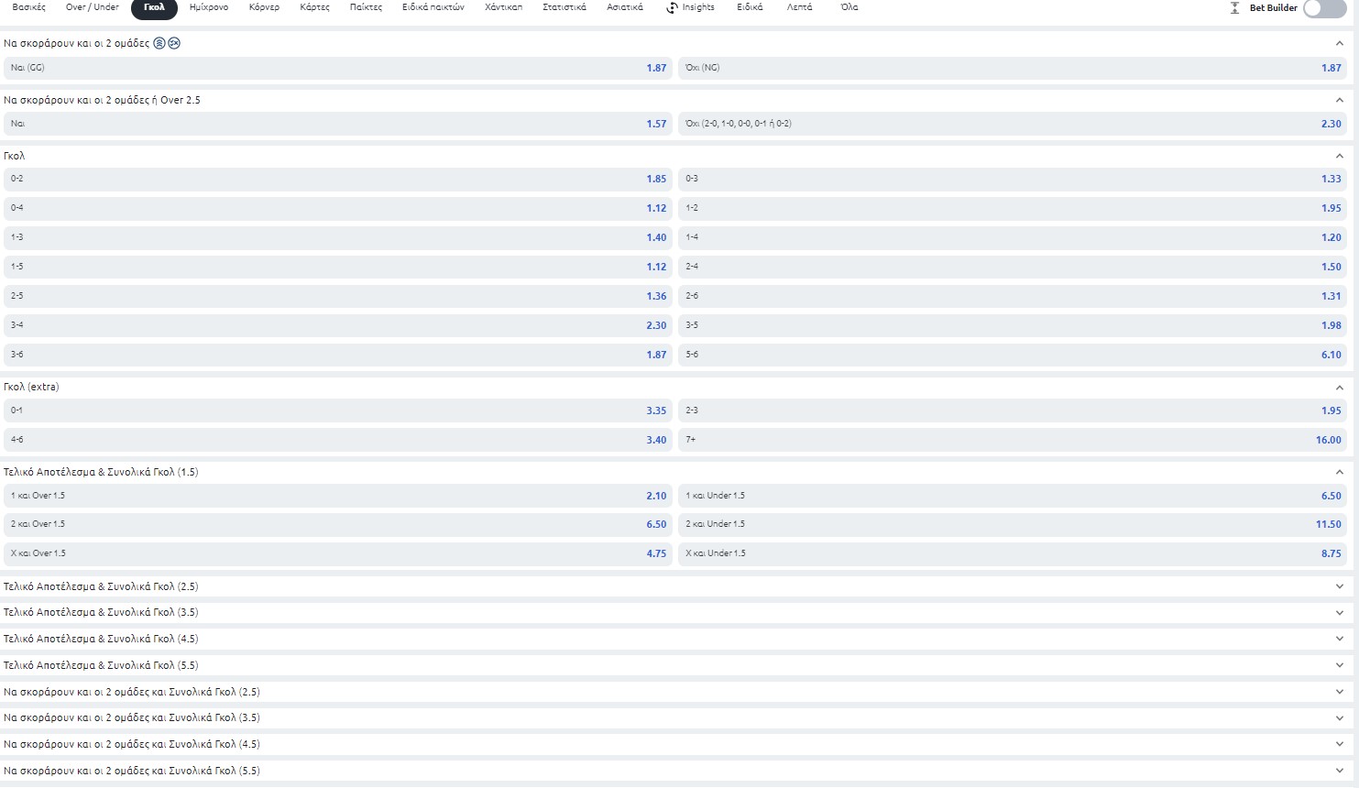The height and width of the screenshot is (788, 1359).
Task: Toggle the Bet Builder switch
Action: (1324, 8)
